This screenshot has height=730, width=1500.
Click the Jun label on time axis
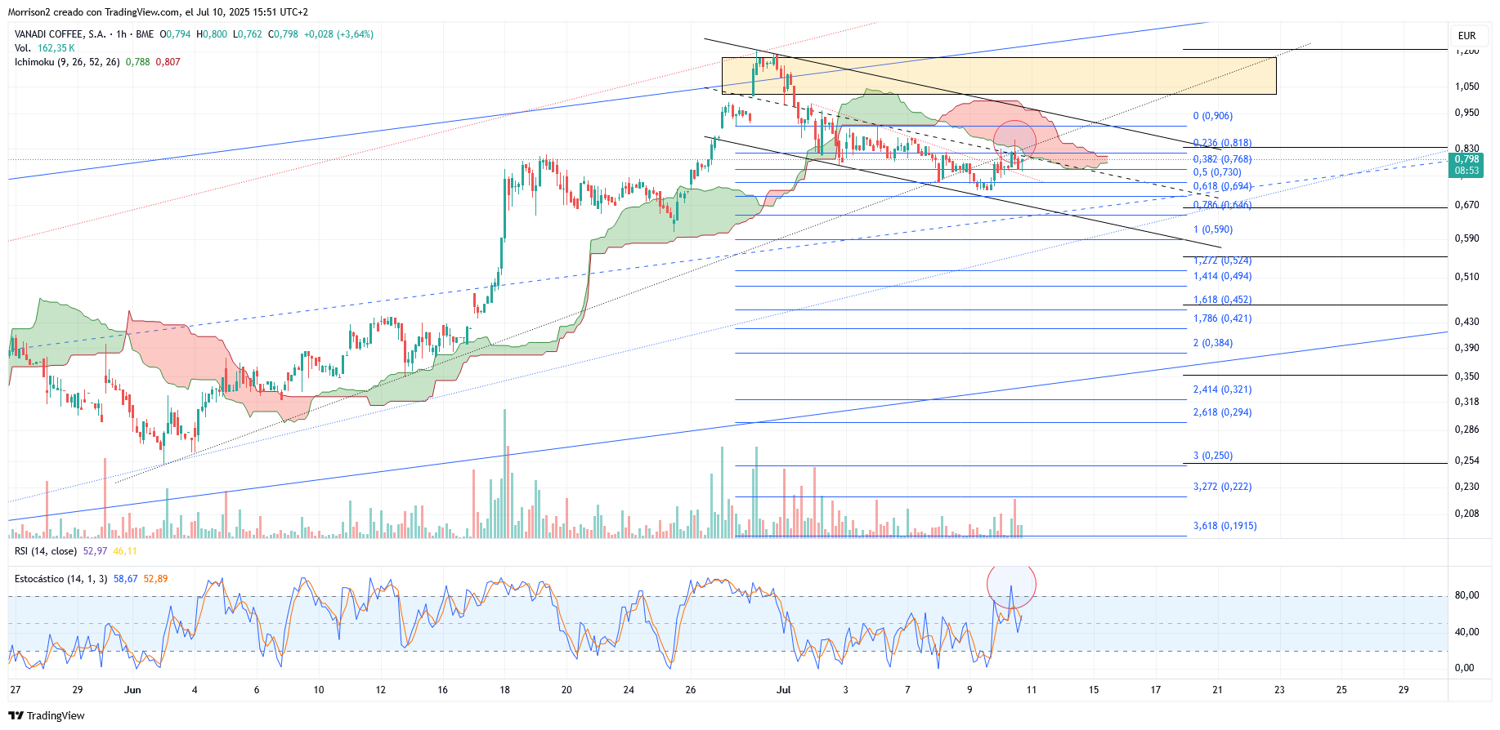[132, 690]
